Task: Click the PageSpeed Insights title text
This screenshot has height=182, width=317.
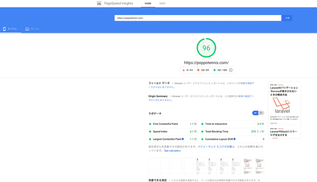Action: coord(118,4)
